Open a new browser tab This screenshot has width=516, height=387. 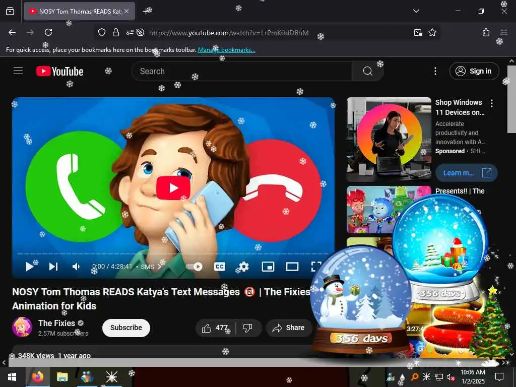pos(147,11)
